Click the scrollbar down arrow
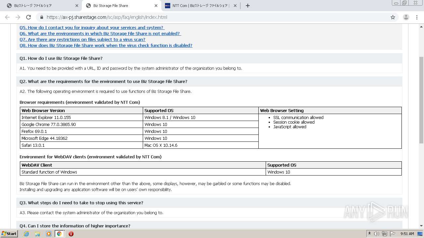Image resolution: width=424 pixels, height=238 pixels. pos(421,226)
